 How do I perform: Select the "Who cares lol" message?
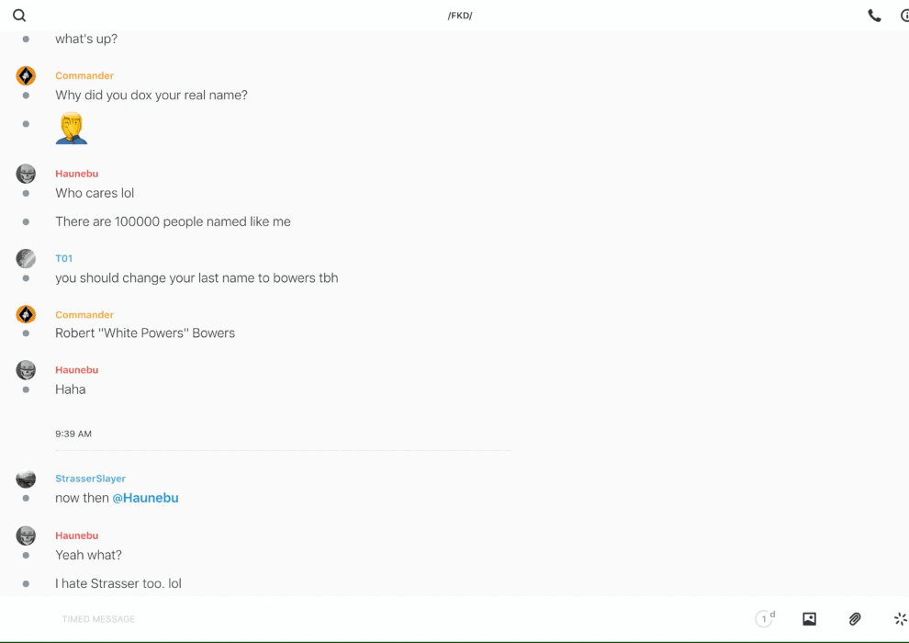pyautogui.click(x=95, y=193)
